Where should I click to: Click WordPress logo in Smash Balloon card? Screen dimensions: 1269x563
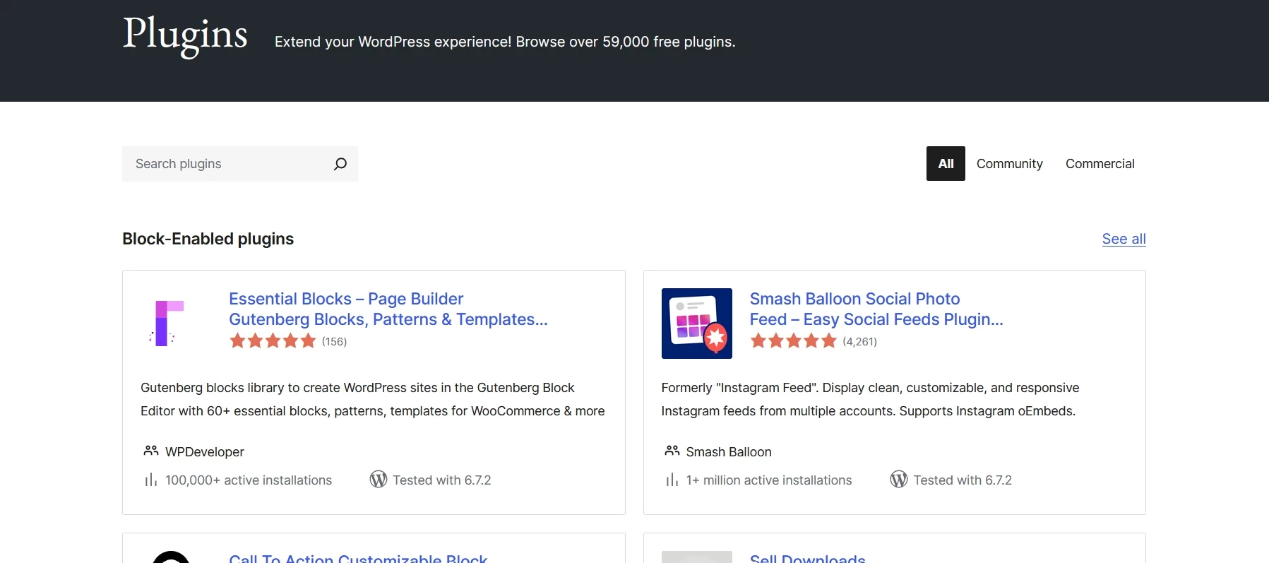(x=898, y=480)
